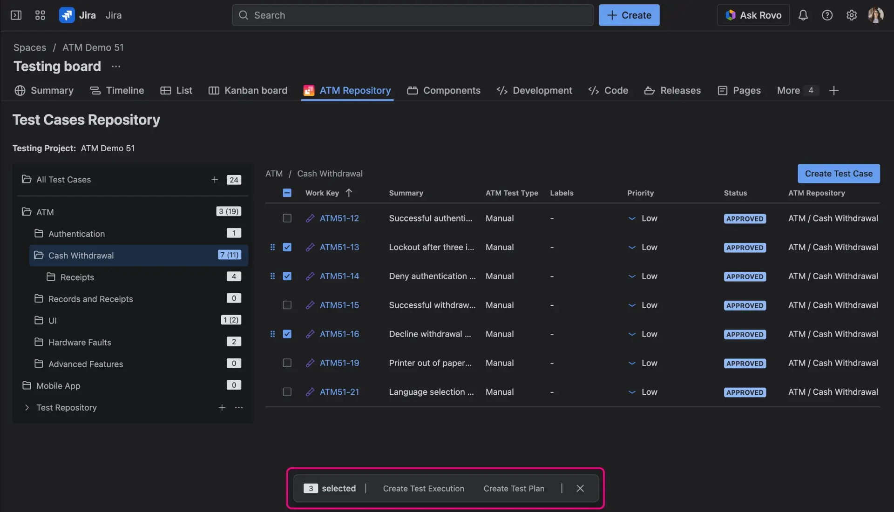
Task: Focus the Search input field
Action: click(413, 15)
